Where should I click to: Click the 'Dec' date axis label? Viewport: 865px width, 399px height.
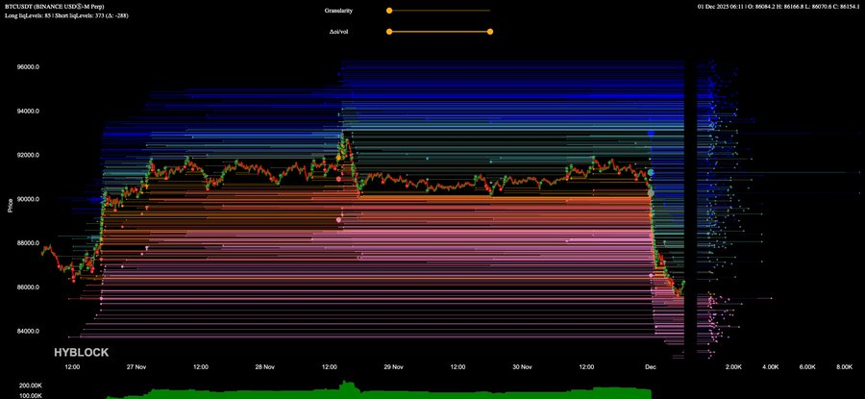pyautogui.click(x=651, y=366)
